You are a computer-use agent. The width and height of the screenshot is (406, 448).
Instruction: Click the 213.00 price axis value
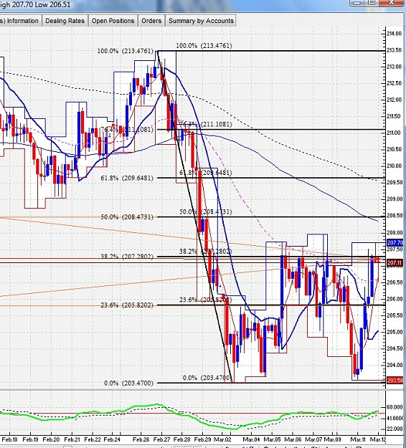pos(395,67)
